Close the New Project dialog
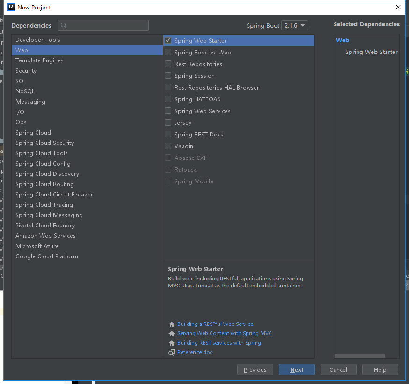This screenshot has height=384, width=409. 398,7
